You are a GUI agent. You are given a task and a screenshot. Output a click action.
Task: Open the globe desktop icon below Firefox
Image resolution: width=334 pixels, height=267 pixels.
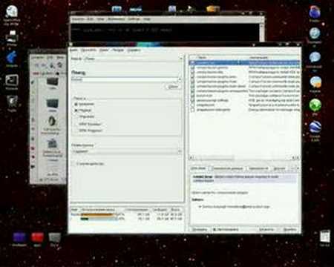click(315, 33)
